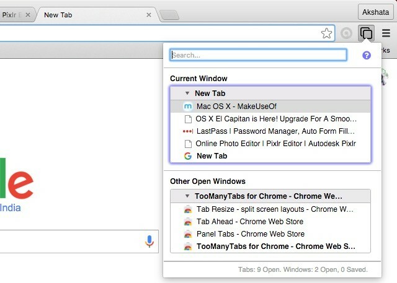Open the purple help question mark icon
The width and height of the screenshot is (397, 283).
[x=367, y=55]
